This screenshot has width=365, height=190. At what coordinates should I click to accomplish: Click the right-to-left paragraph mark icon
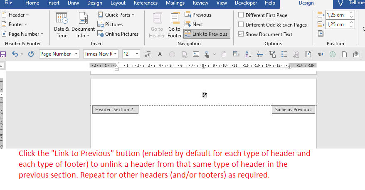tap(320, 54)
